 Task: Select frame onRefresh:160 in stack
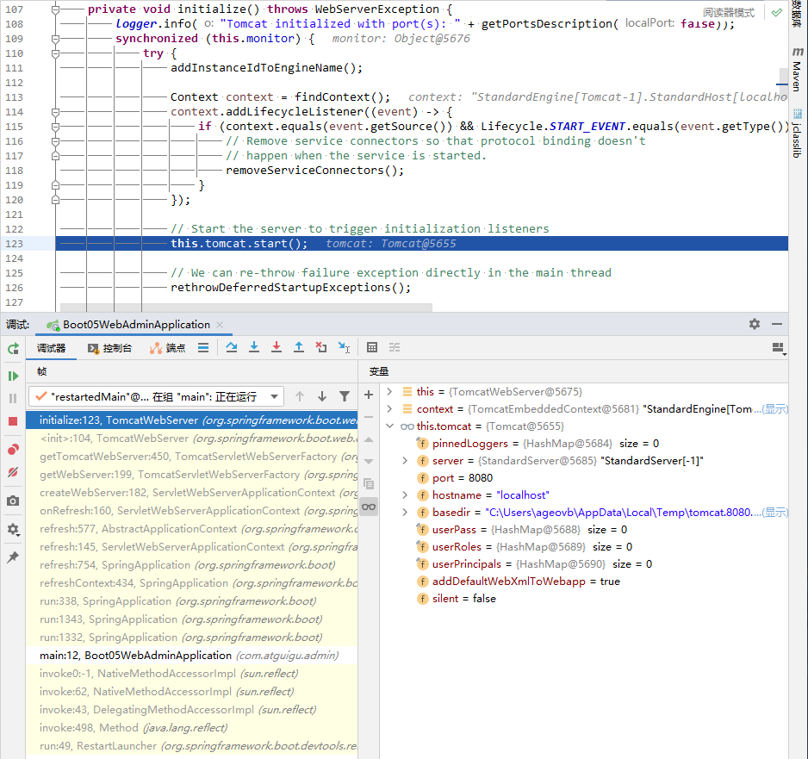point(192,511)
